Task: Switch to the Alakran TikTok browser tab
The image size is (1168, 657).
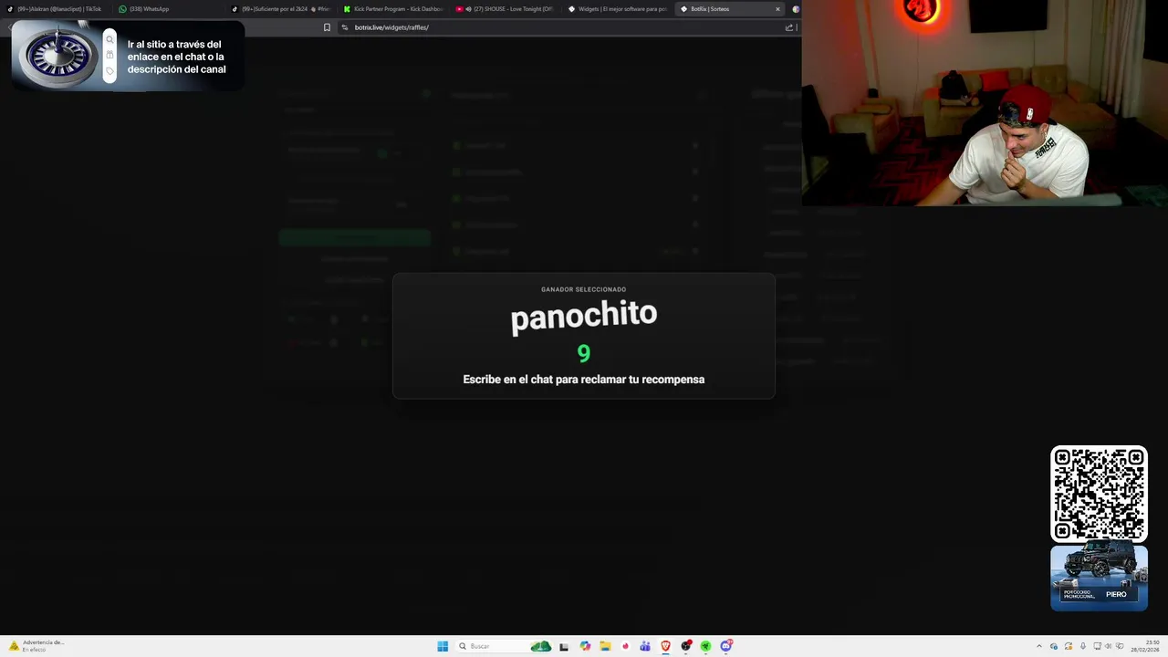Action: pyautogui.click(x=57, y=9)
